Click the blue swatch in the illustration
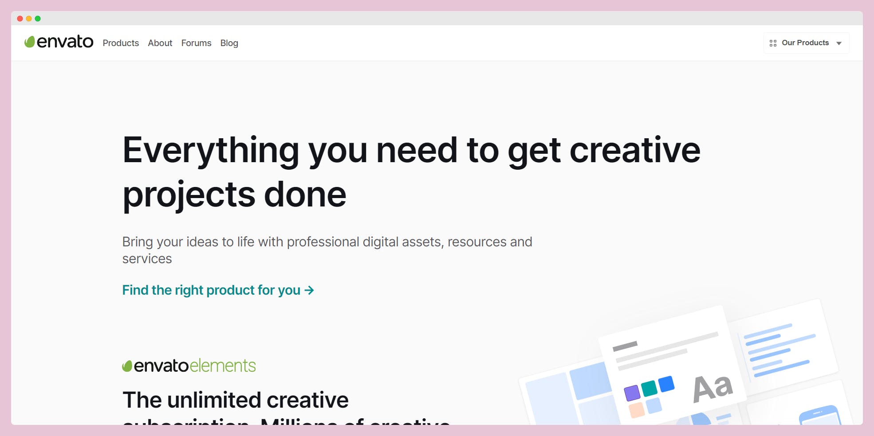 (x=666, y=384)
